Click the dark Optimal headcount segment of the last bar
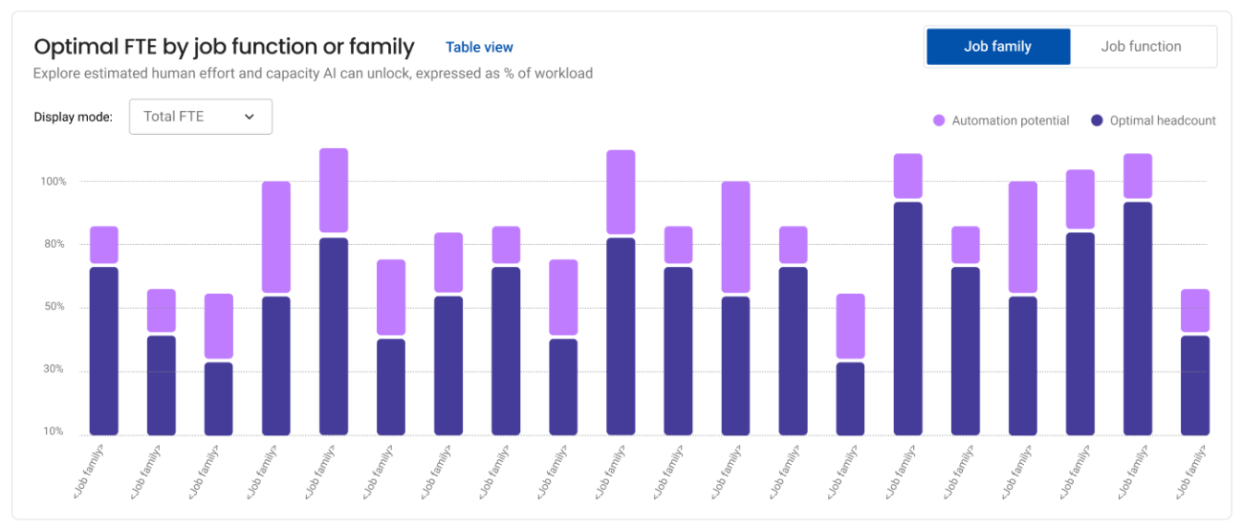1243x529 pixels. pos(1195,385)
